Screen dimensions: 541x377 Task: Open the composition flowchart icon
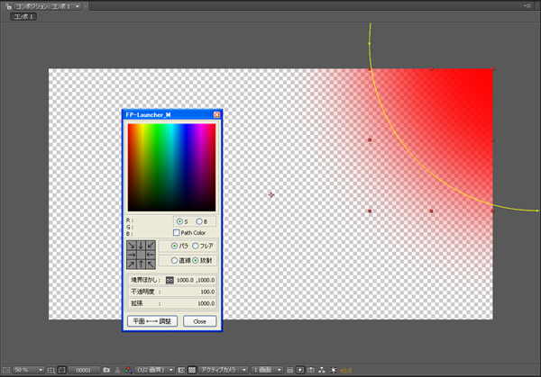tap(322, 370)
